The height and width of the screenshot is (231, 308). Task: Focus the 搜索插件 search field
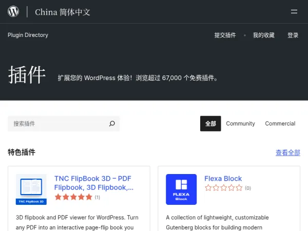click(x=64, y=124)
